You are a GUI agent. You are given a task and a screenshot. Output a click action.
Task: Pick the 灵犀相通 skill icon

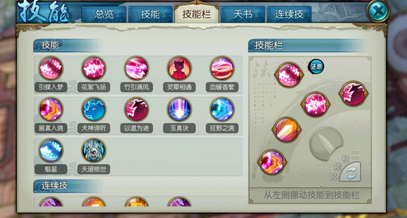[179, 68]
